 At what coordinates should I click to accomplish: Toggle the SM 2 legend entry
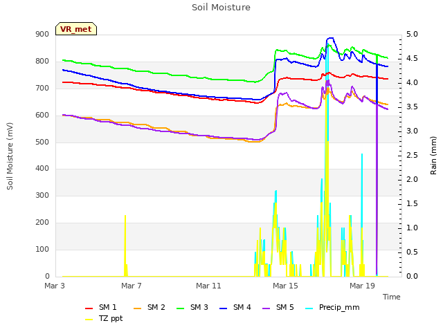coord(150,307)
